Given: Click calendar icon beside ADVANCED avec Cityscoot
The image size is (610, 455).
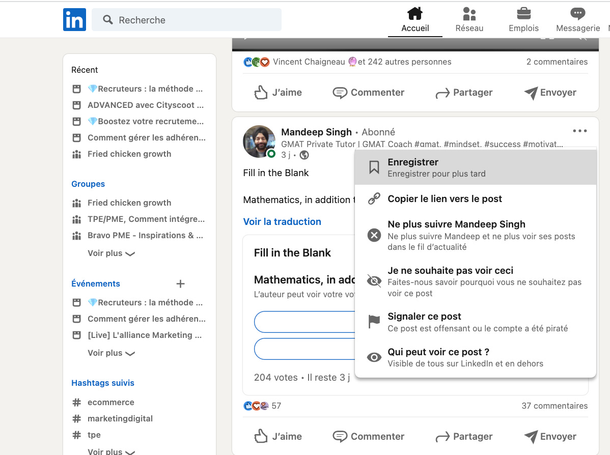Looking at the screenshot, I should coord(77,105).
